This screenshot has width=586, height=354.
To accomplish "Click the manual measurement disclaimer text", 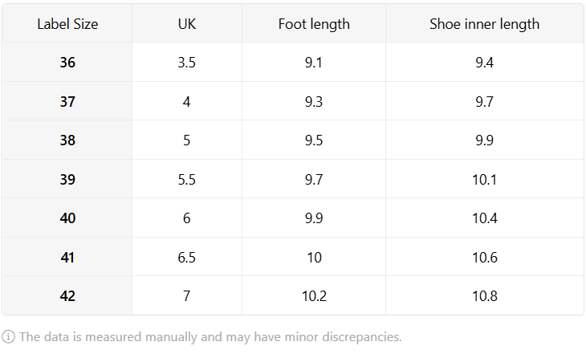I will click(210, 337).
